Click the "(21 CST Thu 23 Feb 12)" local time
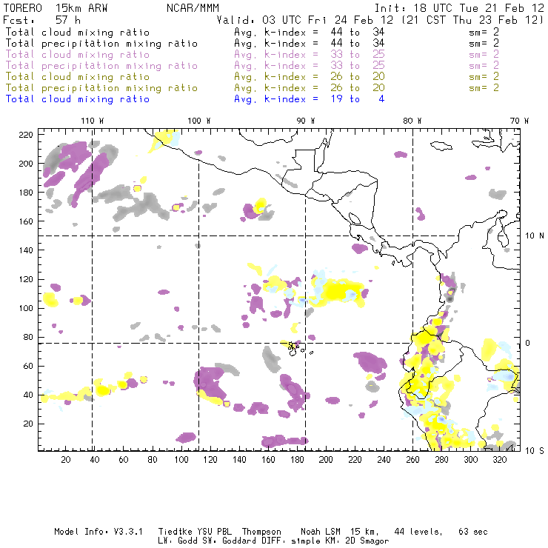 point(472,20)
